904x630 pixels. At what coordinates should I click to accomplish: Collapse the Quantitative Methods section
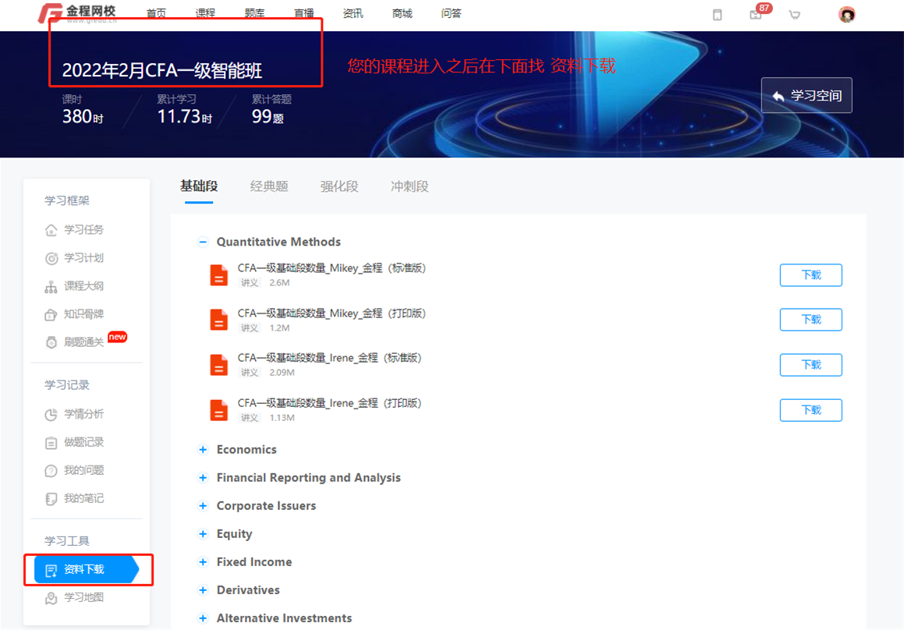[202, 242]
